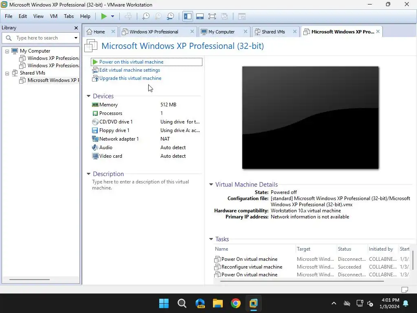Close the My Computer tab
This screenshot has height=313, width=417.
pyautogui.click(x=245, y=31)
